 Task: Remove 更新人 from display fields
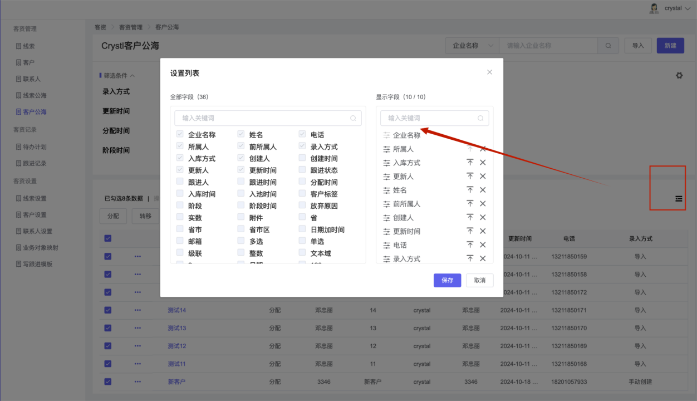[483, 176]
